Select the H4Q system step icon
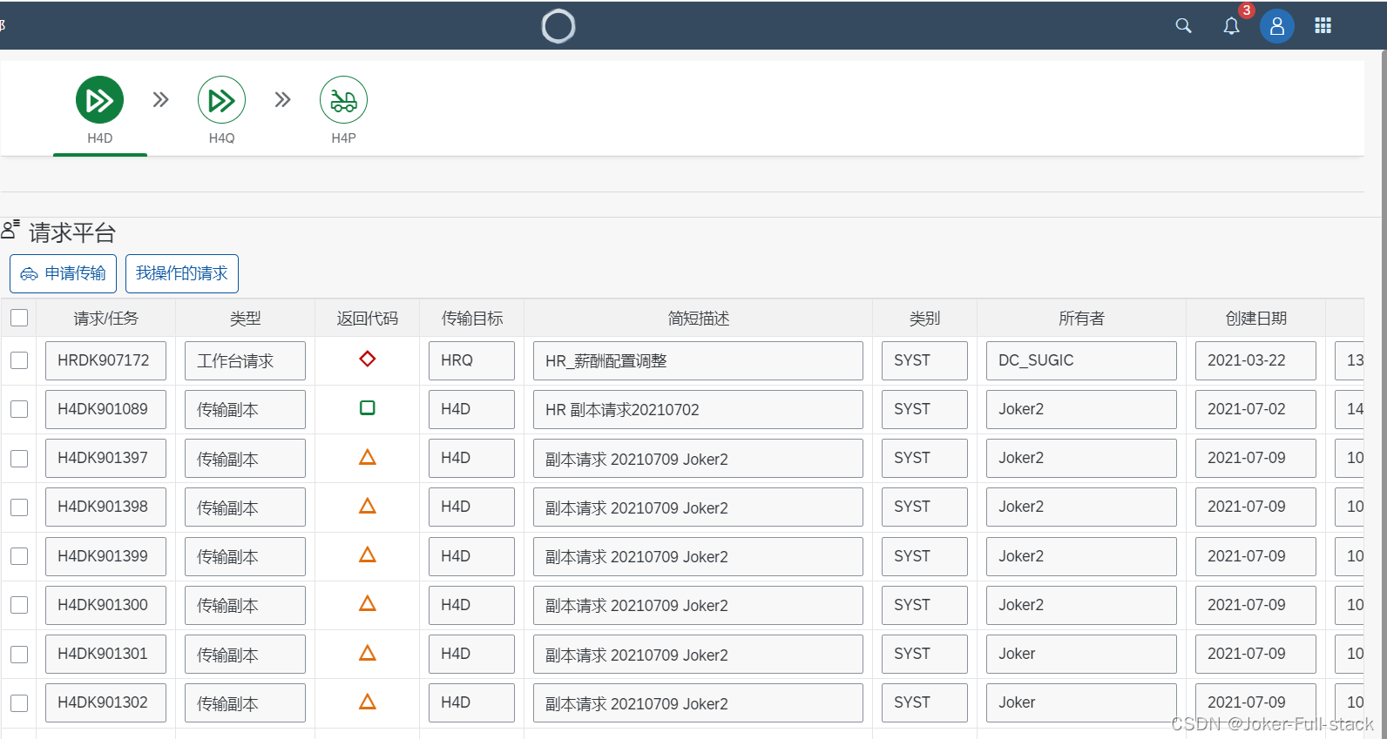Viewport: 1387px width, 739px height. click(222, 100)
